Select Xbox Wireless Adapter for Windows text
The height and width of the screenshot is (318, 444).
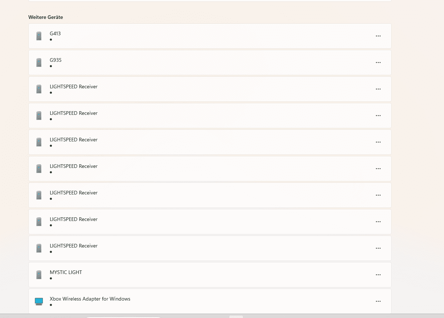(90, 299)
